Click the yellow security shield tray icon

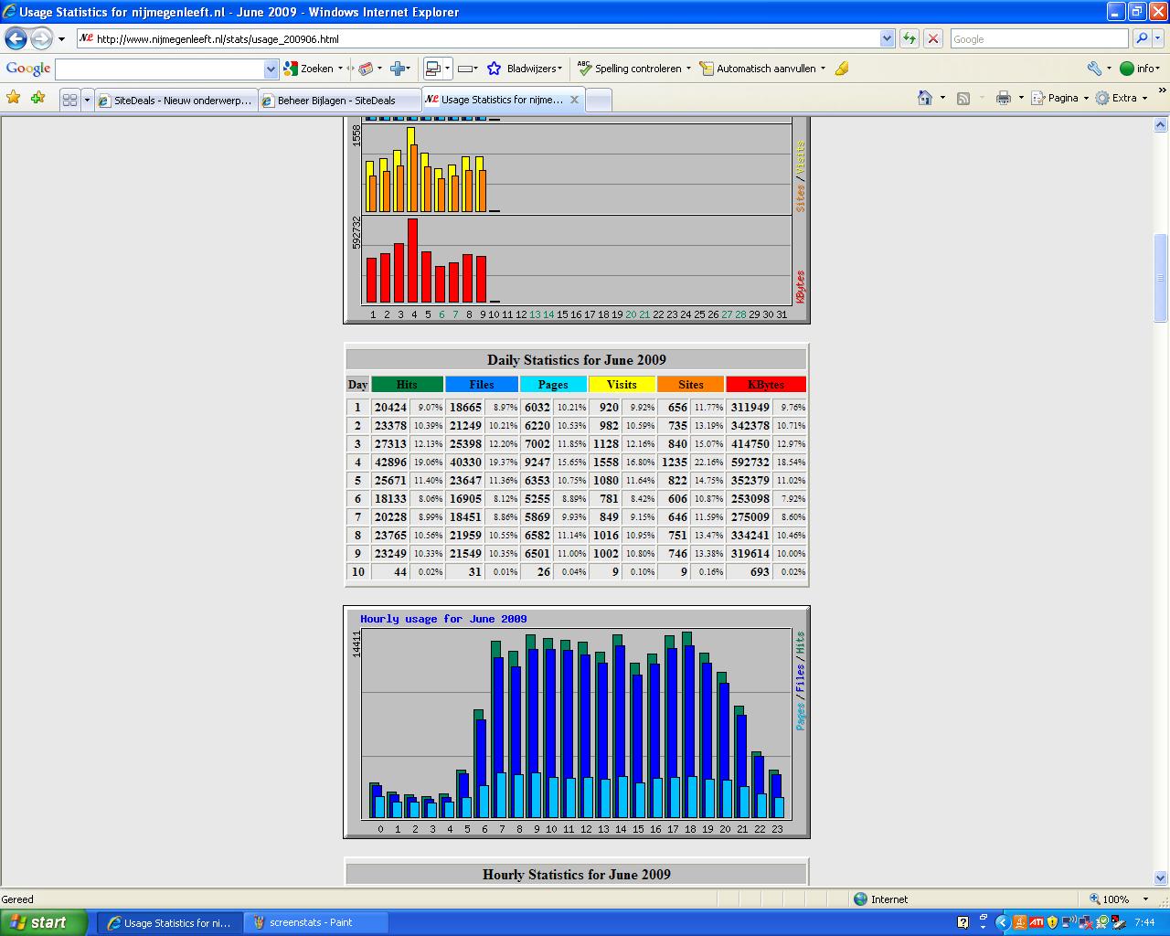pos(1052,923)
